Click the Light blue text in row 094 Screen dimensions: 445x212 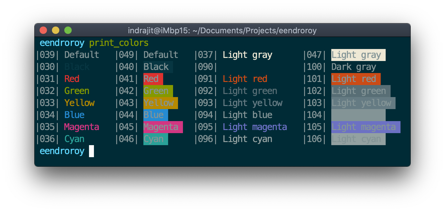(x=248, y=115)
